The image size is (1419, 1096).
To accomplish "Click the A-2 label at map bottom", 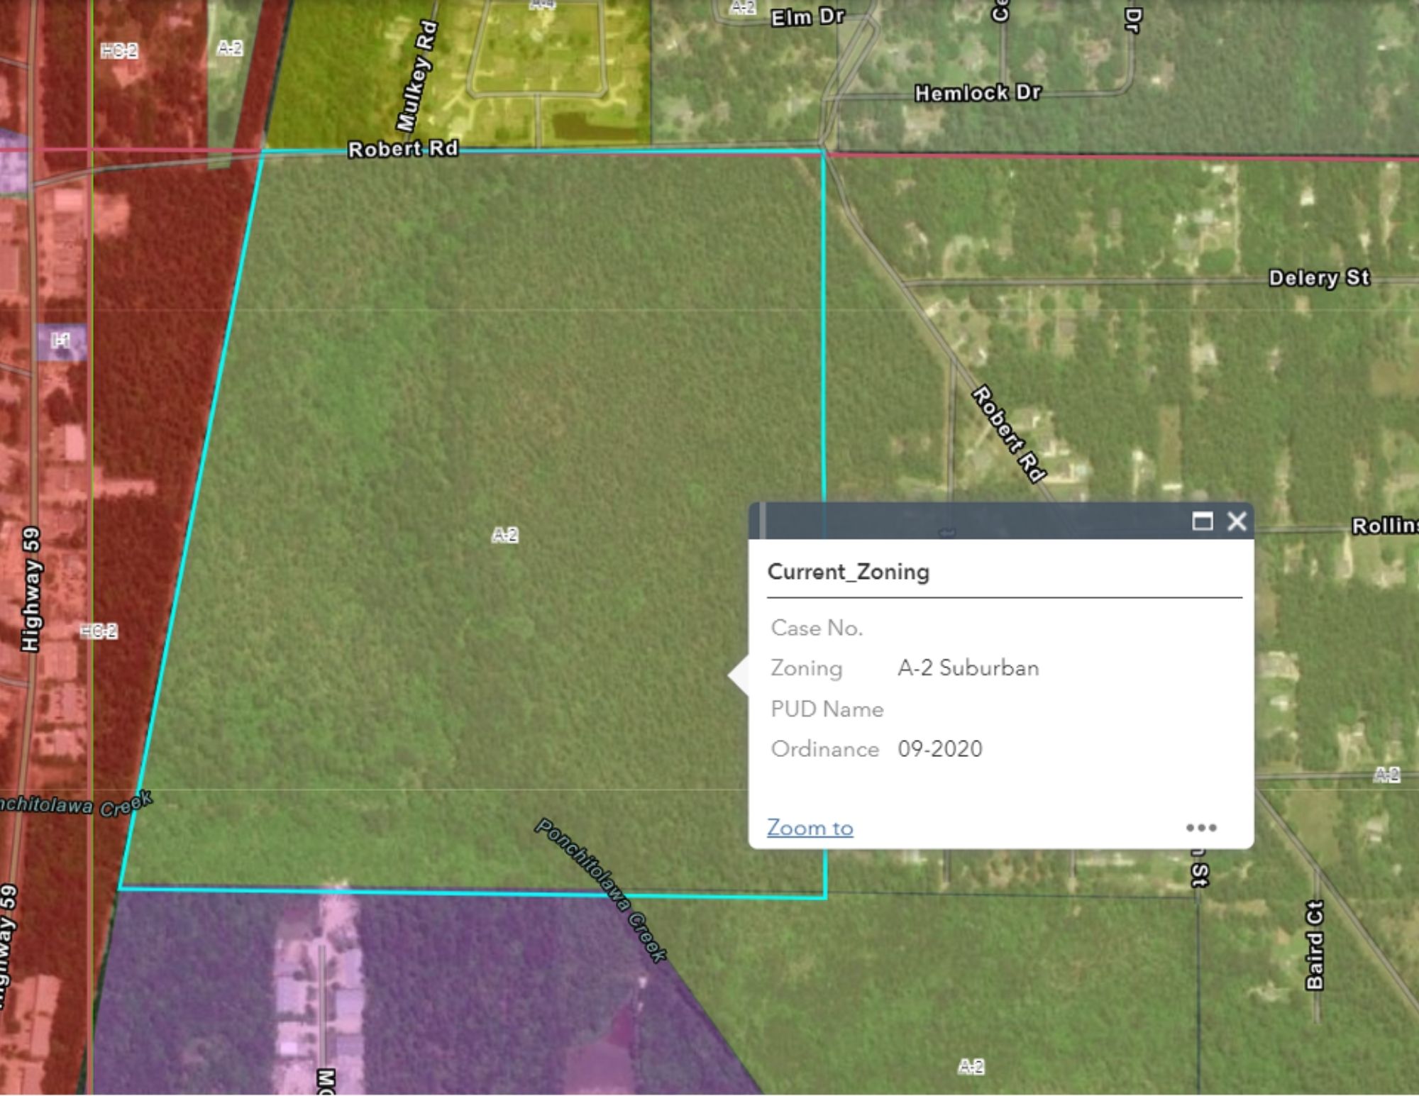I will [971, 1067].
